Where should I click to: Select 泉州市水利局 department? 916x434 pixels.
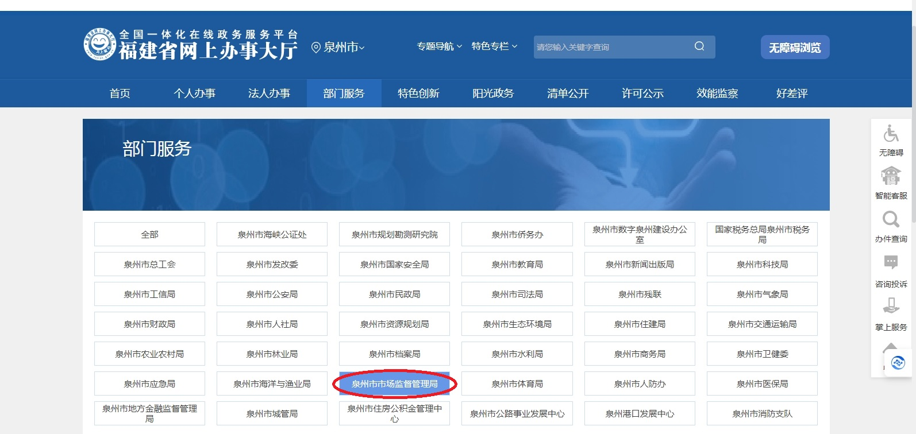pos(517,354)
